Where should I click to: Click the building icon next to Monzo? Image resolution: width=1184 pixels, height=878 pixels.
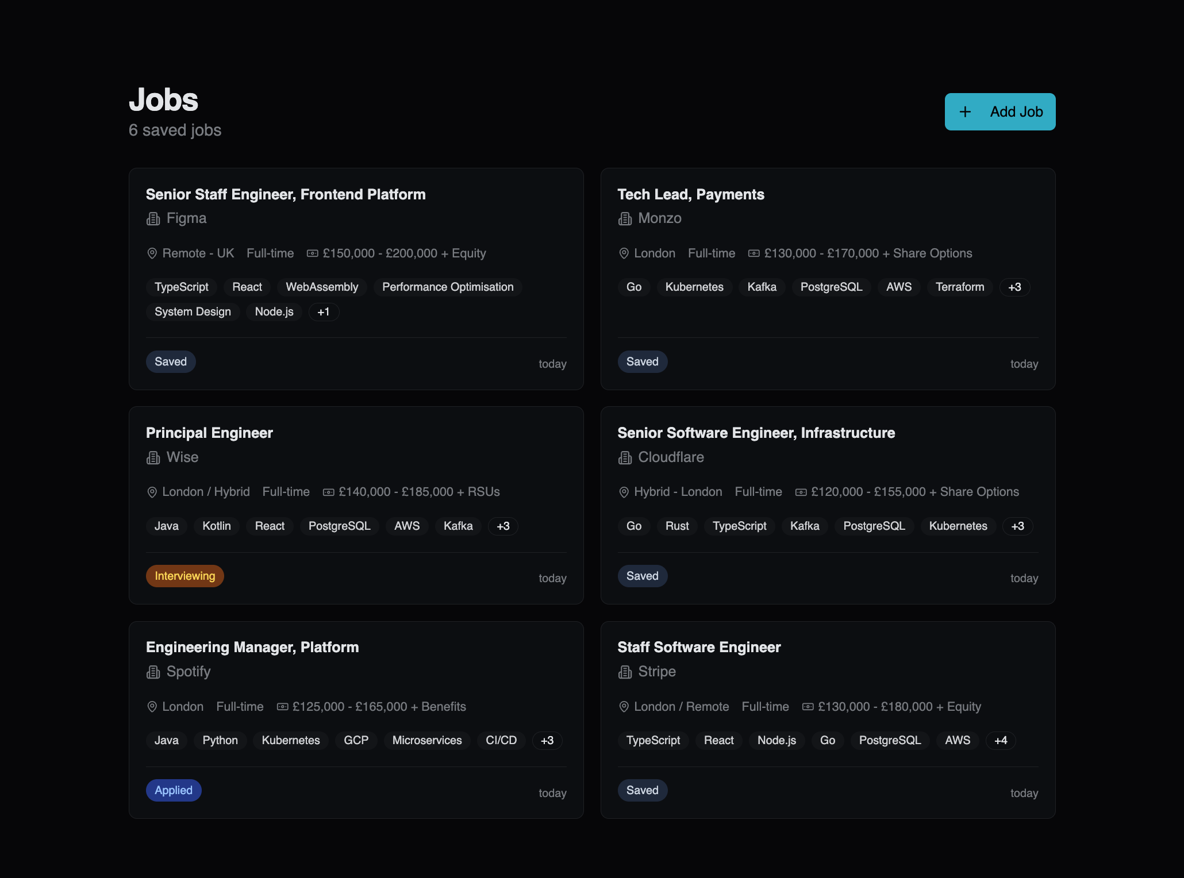(625, 219)
